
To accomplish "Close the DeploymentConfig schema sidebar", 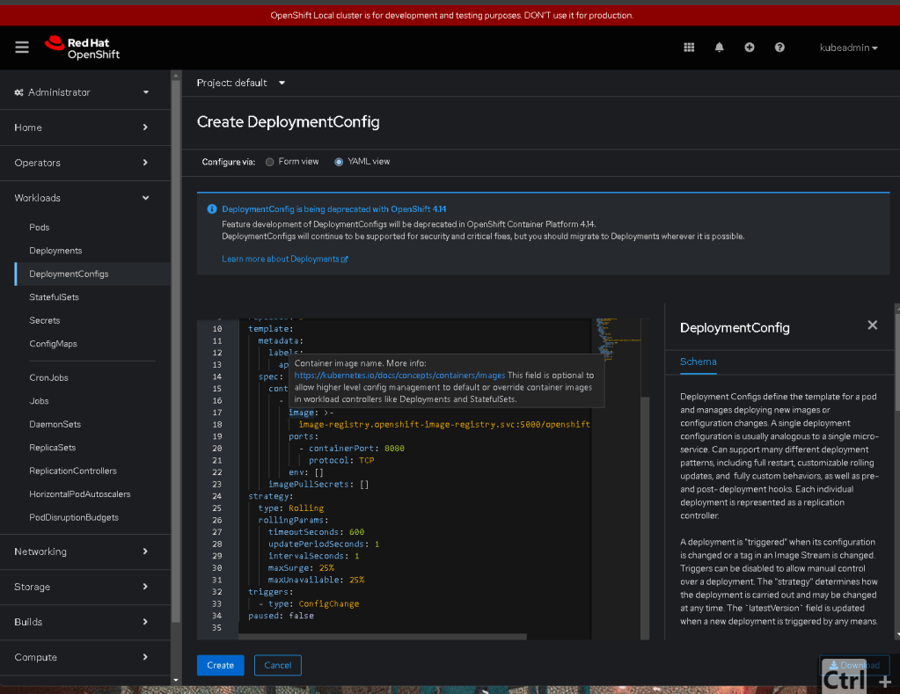I will coord(873,325).
